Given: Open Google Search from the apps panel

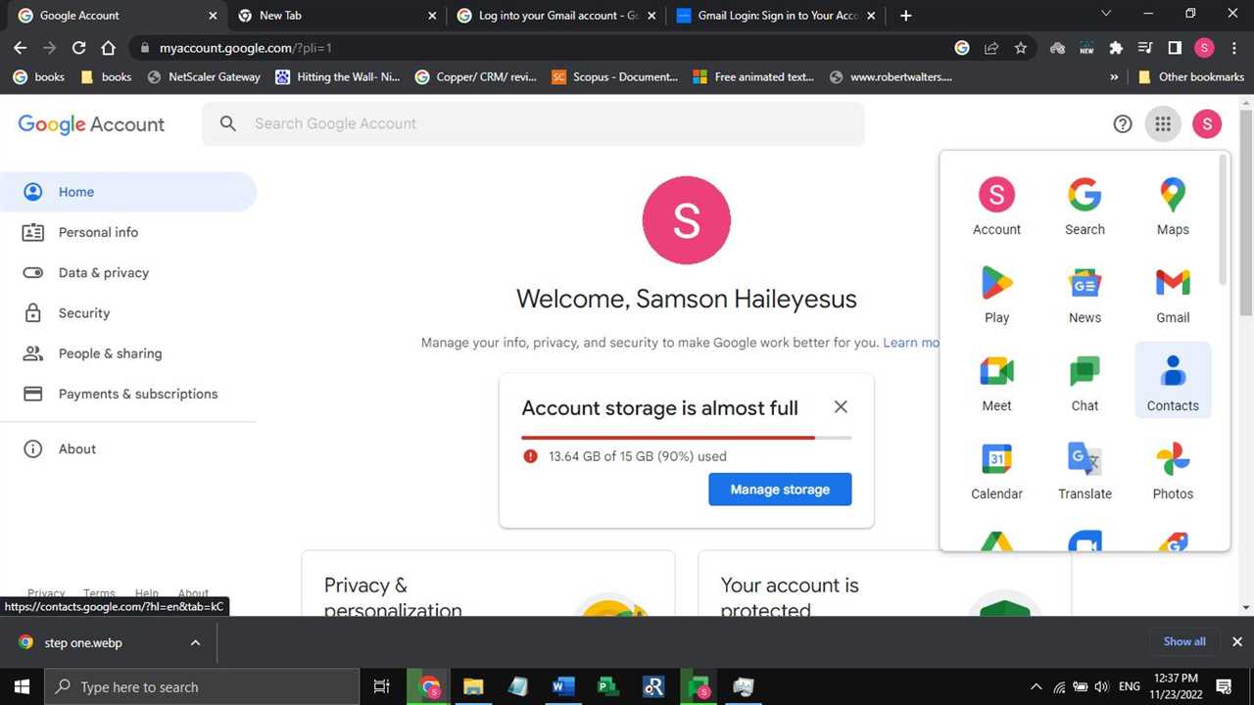Looking at the screenshot, I should click(1085, 204).
